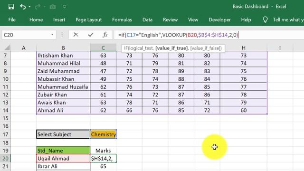Click the Ibrar Ali cell
304x171 pixels.
[63, 166]
